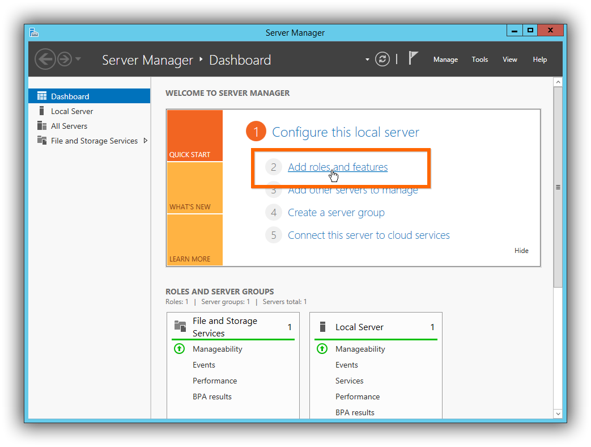Select Local Server in the sidebar
The width and height of the screenshot is (591, 447).
click(x=90, y=111)
